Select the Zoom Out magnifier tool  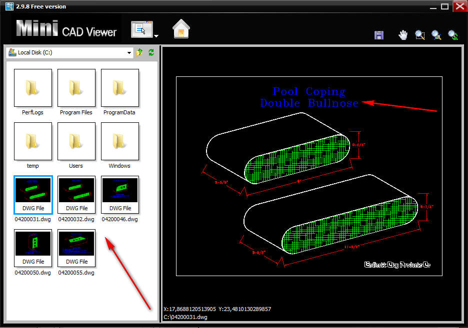(x=436, y=35)
